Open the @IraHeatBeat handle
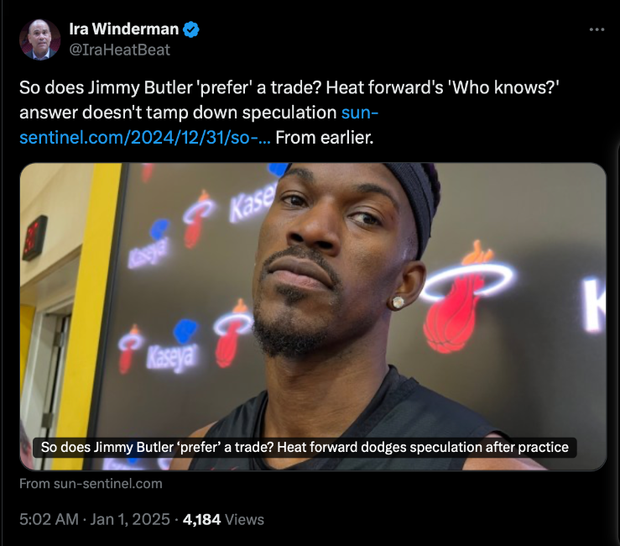The image size is (620, 546). click(x=119, y=50)
